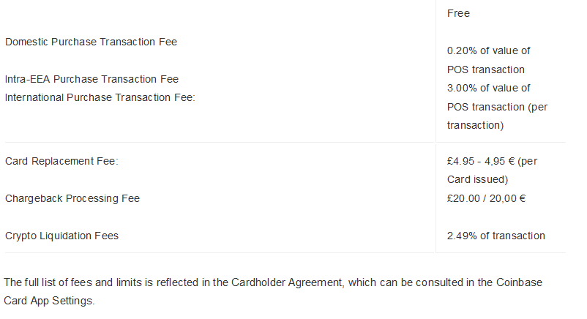
Task: Click the "0.20% of value of" text
Action: (488, 51)
